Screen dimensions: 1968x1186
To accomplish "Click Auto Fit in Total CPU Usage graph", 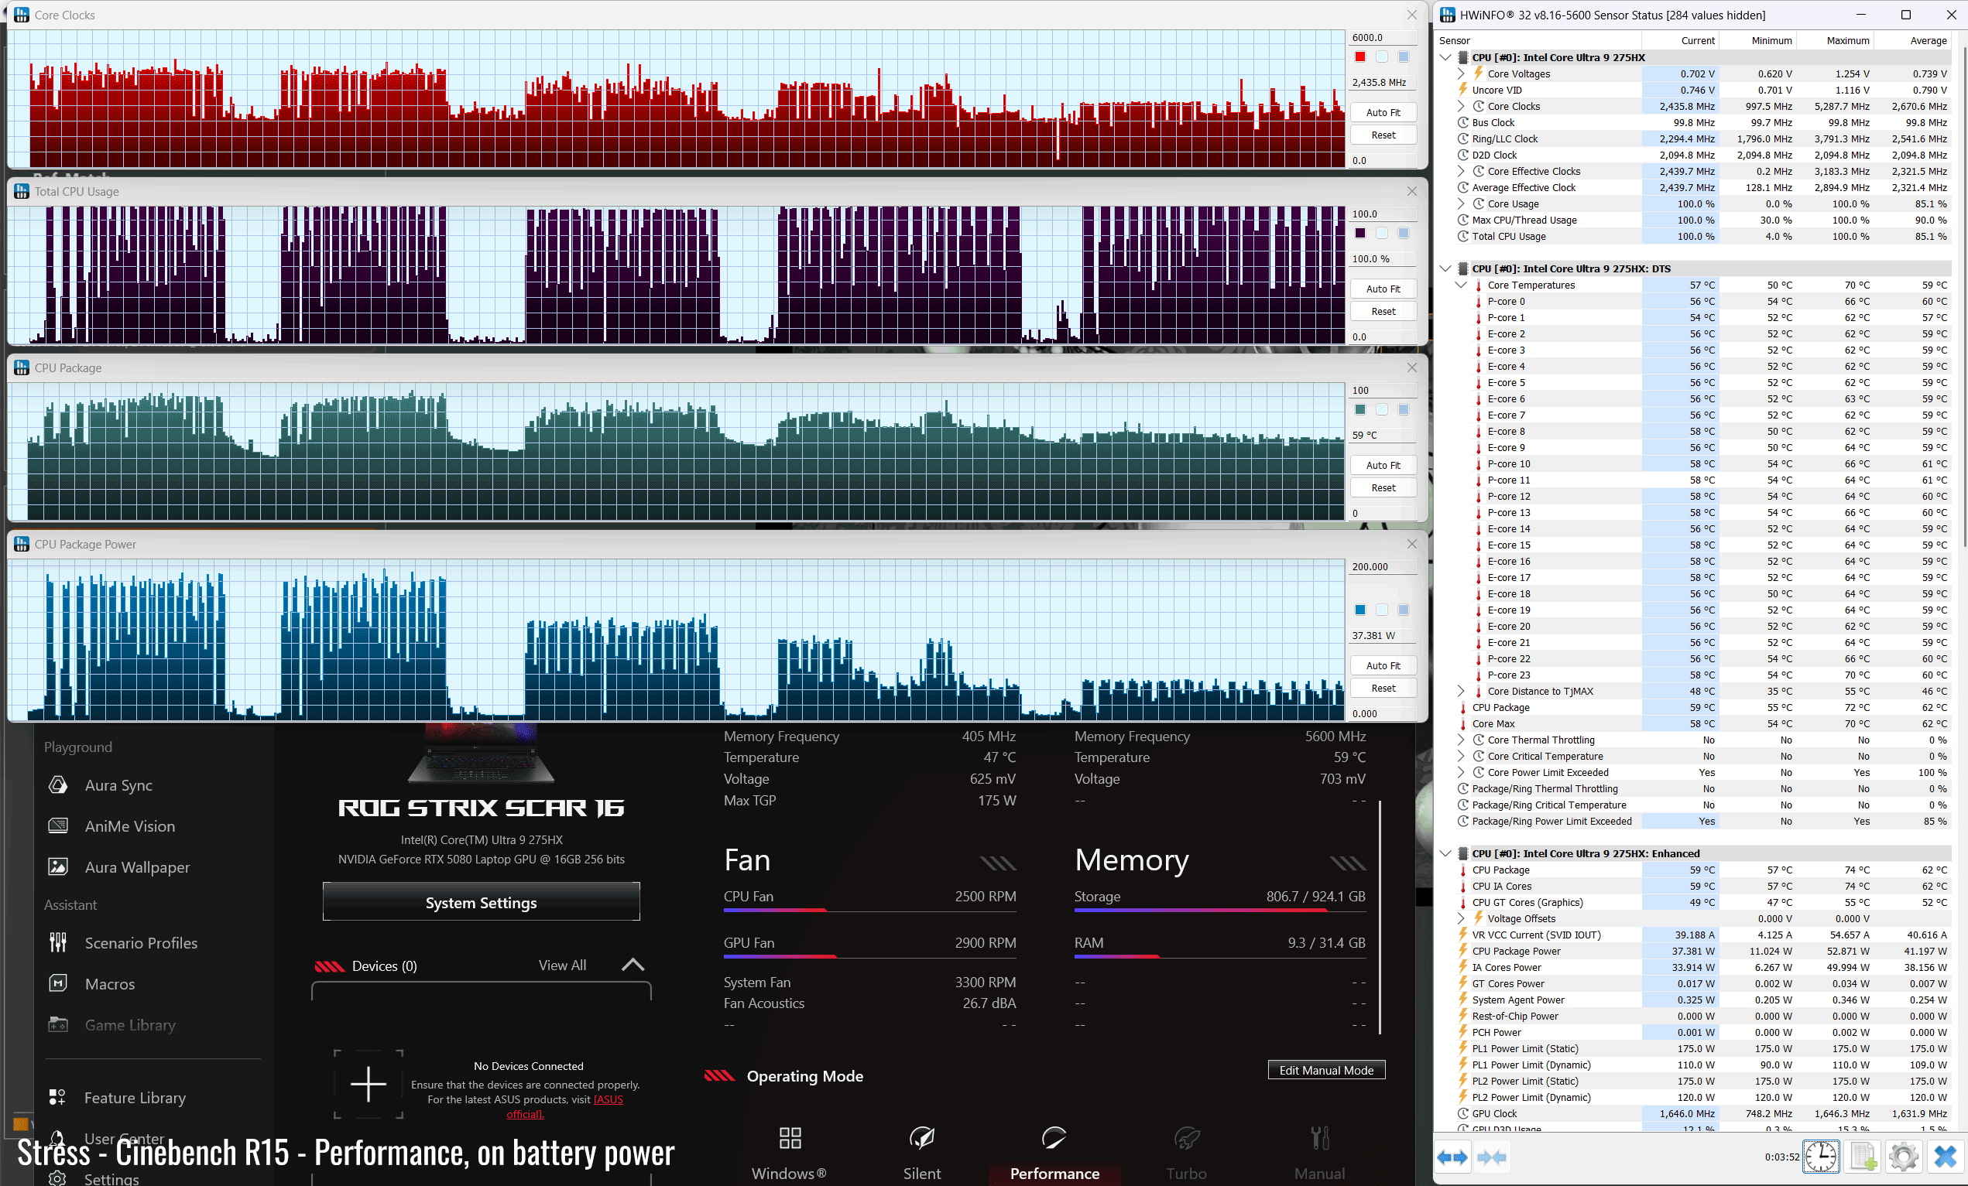I will (x=1383, y=289).
